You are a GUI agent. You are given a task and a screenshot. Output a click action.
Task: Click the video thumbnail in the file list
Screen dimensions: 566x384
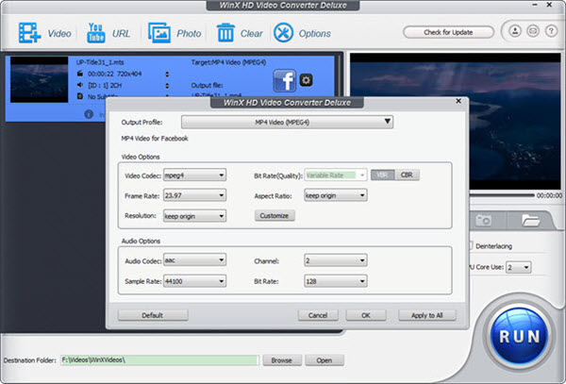[x=39, y=79]
